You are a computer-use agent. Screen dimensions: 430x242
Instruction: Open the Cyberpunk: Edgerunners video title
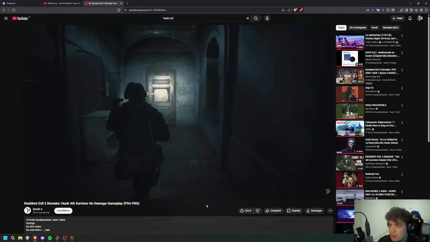point(381,124)
